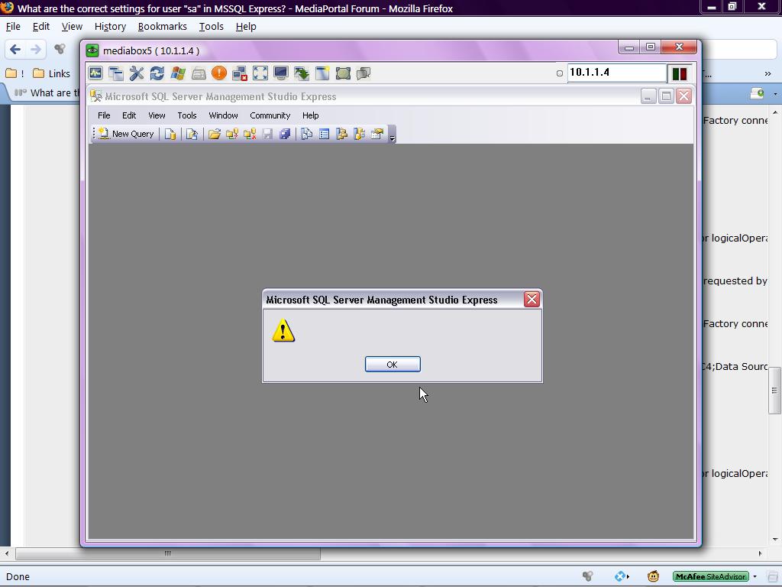Open Firefox's History menu

click(x=110, y=27)
